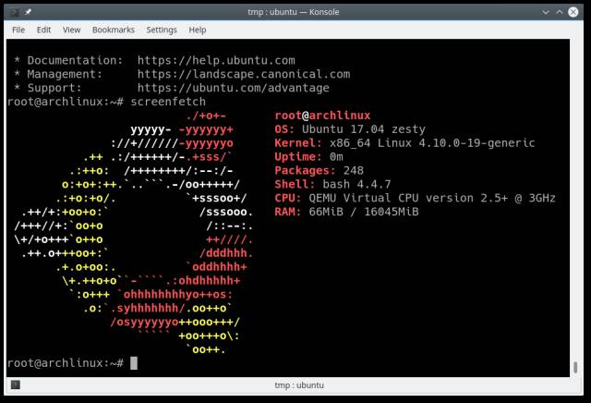Open the File menu
The width and height of the screenshot is (591, 403).
[x=18, y=30]
